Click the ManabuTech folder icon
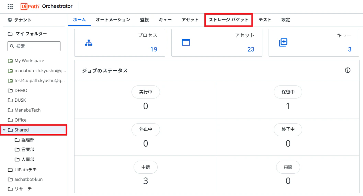The width and height of the screenshot is (363, 196). (10, 110)
